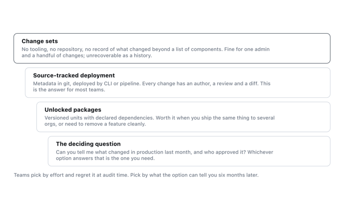The width and height of the screenshot is (344, 215).
Task: Click the words "Fine for one admin"
Action: [x=247, y=49]
